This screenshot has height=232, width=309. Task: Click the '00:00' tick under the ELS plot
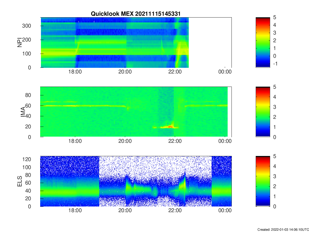click(225, 211)
